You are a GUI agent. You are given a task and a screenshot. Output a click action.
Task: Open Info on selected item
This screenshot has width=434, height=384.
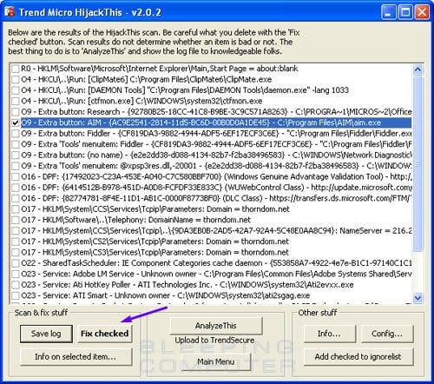(x=76, y=357)
